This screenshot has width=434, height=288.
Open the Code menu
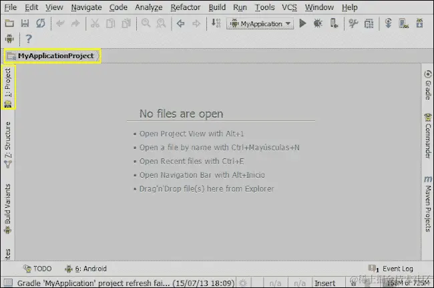[x=118, y=7]
